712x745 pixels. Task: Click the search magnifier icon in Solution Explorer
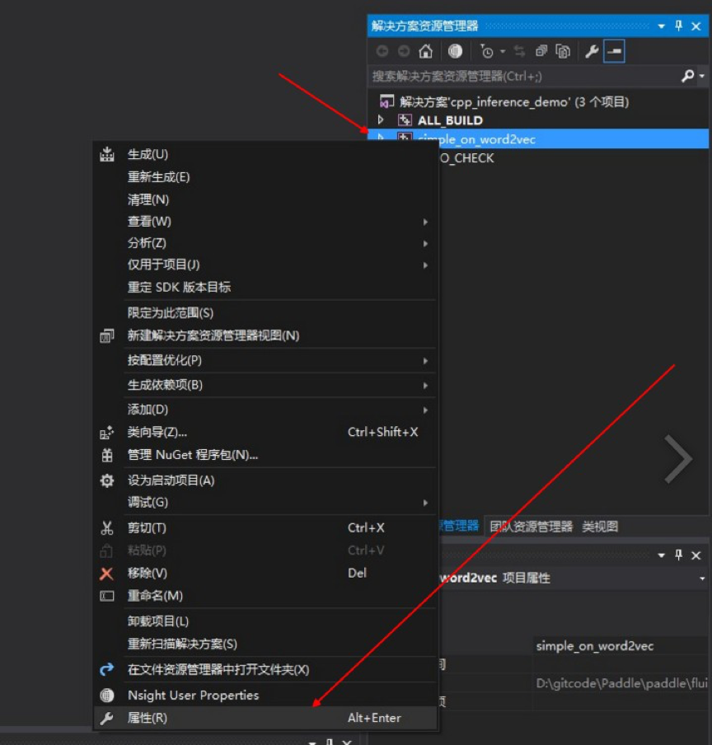(688, 76)
